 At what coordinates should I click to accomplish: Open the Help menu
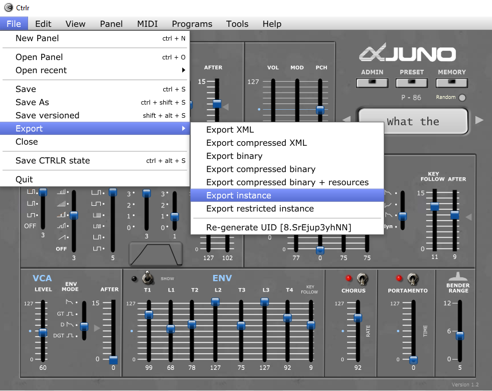tap(271, 24)
